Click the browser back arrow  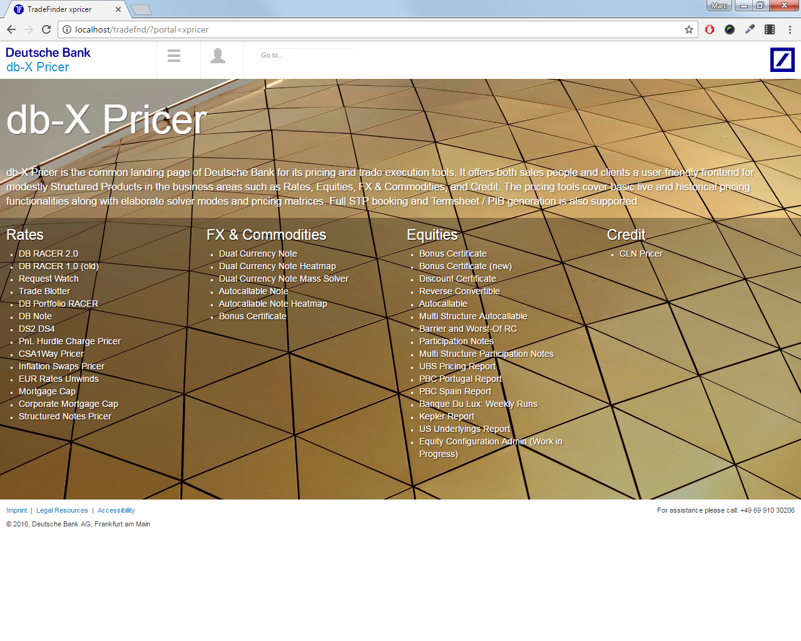pos(11,29)
